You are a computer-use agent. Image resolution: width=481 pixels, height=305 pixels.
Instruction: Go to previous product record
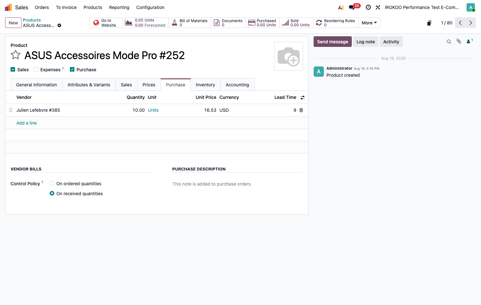pyautogui.click(x=460, y=23)
